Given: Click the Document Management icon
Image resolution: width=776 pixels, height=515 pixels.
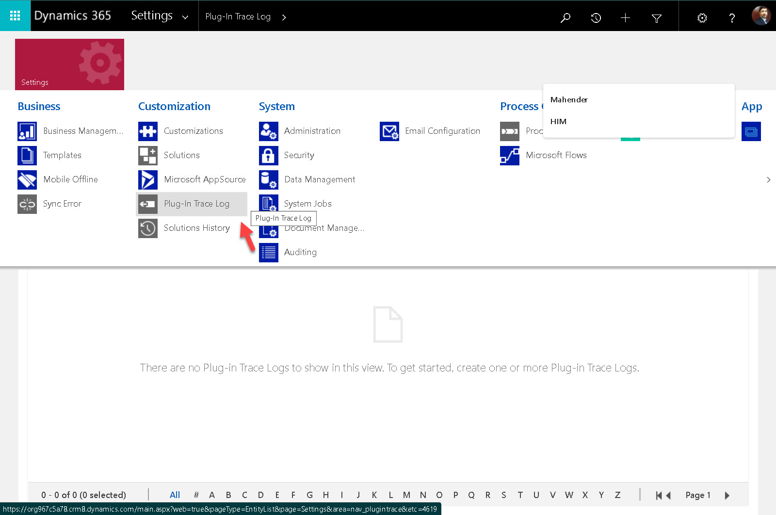Looking at the screenshot, I should [x=269, y=231].
